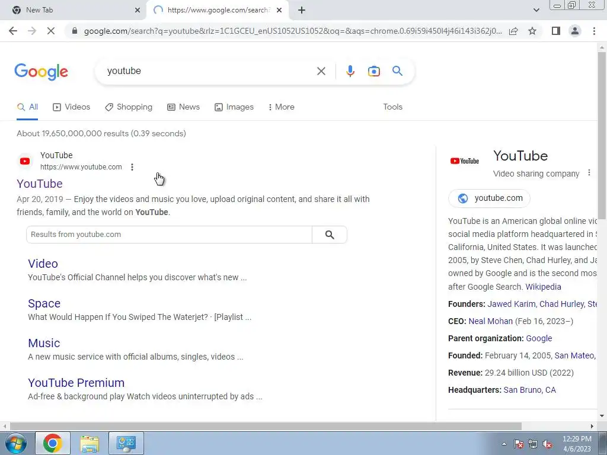The height and width of the screenshot is (455, 607).
Task: Close the Google search tab
Action: pyautogui.click(x=279, y=10)
